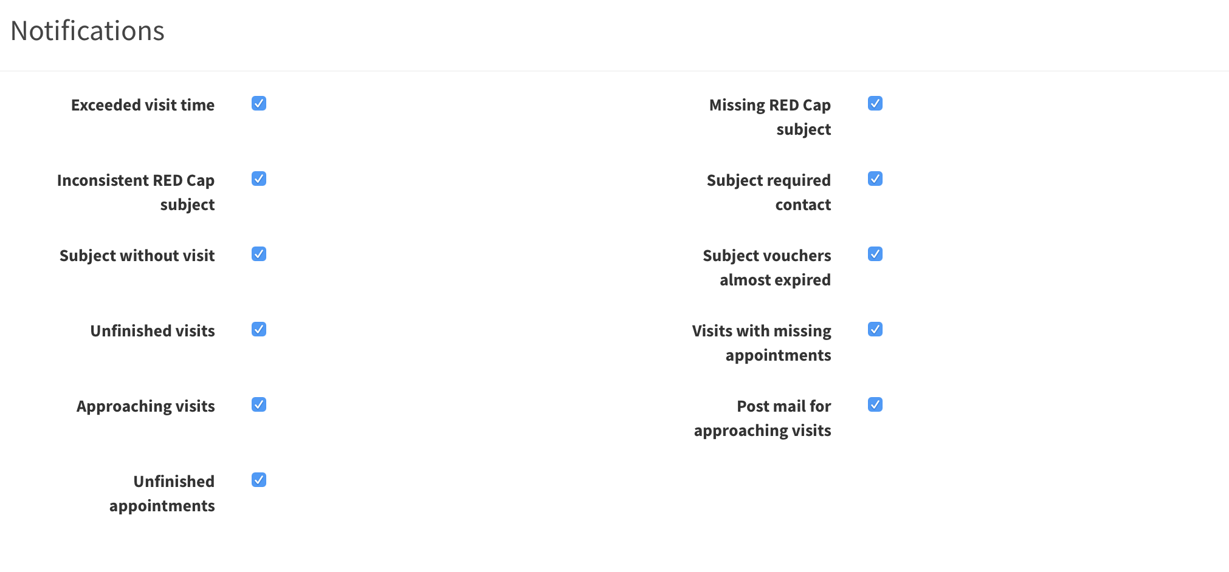Toggle Visits with missing appointments checkbox

pos(875,329)
